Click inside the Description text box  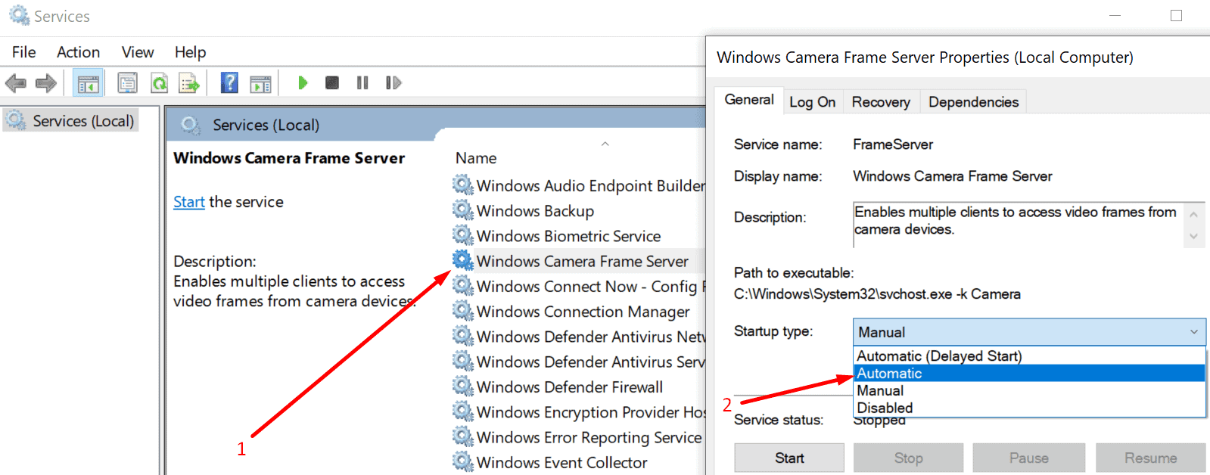tap(1019, 224)
